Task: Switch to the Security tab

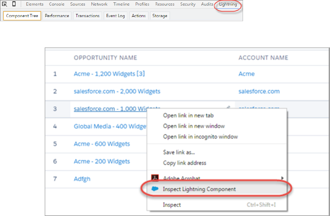Action: 188,4
